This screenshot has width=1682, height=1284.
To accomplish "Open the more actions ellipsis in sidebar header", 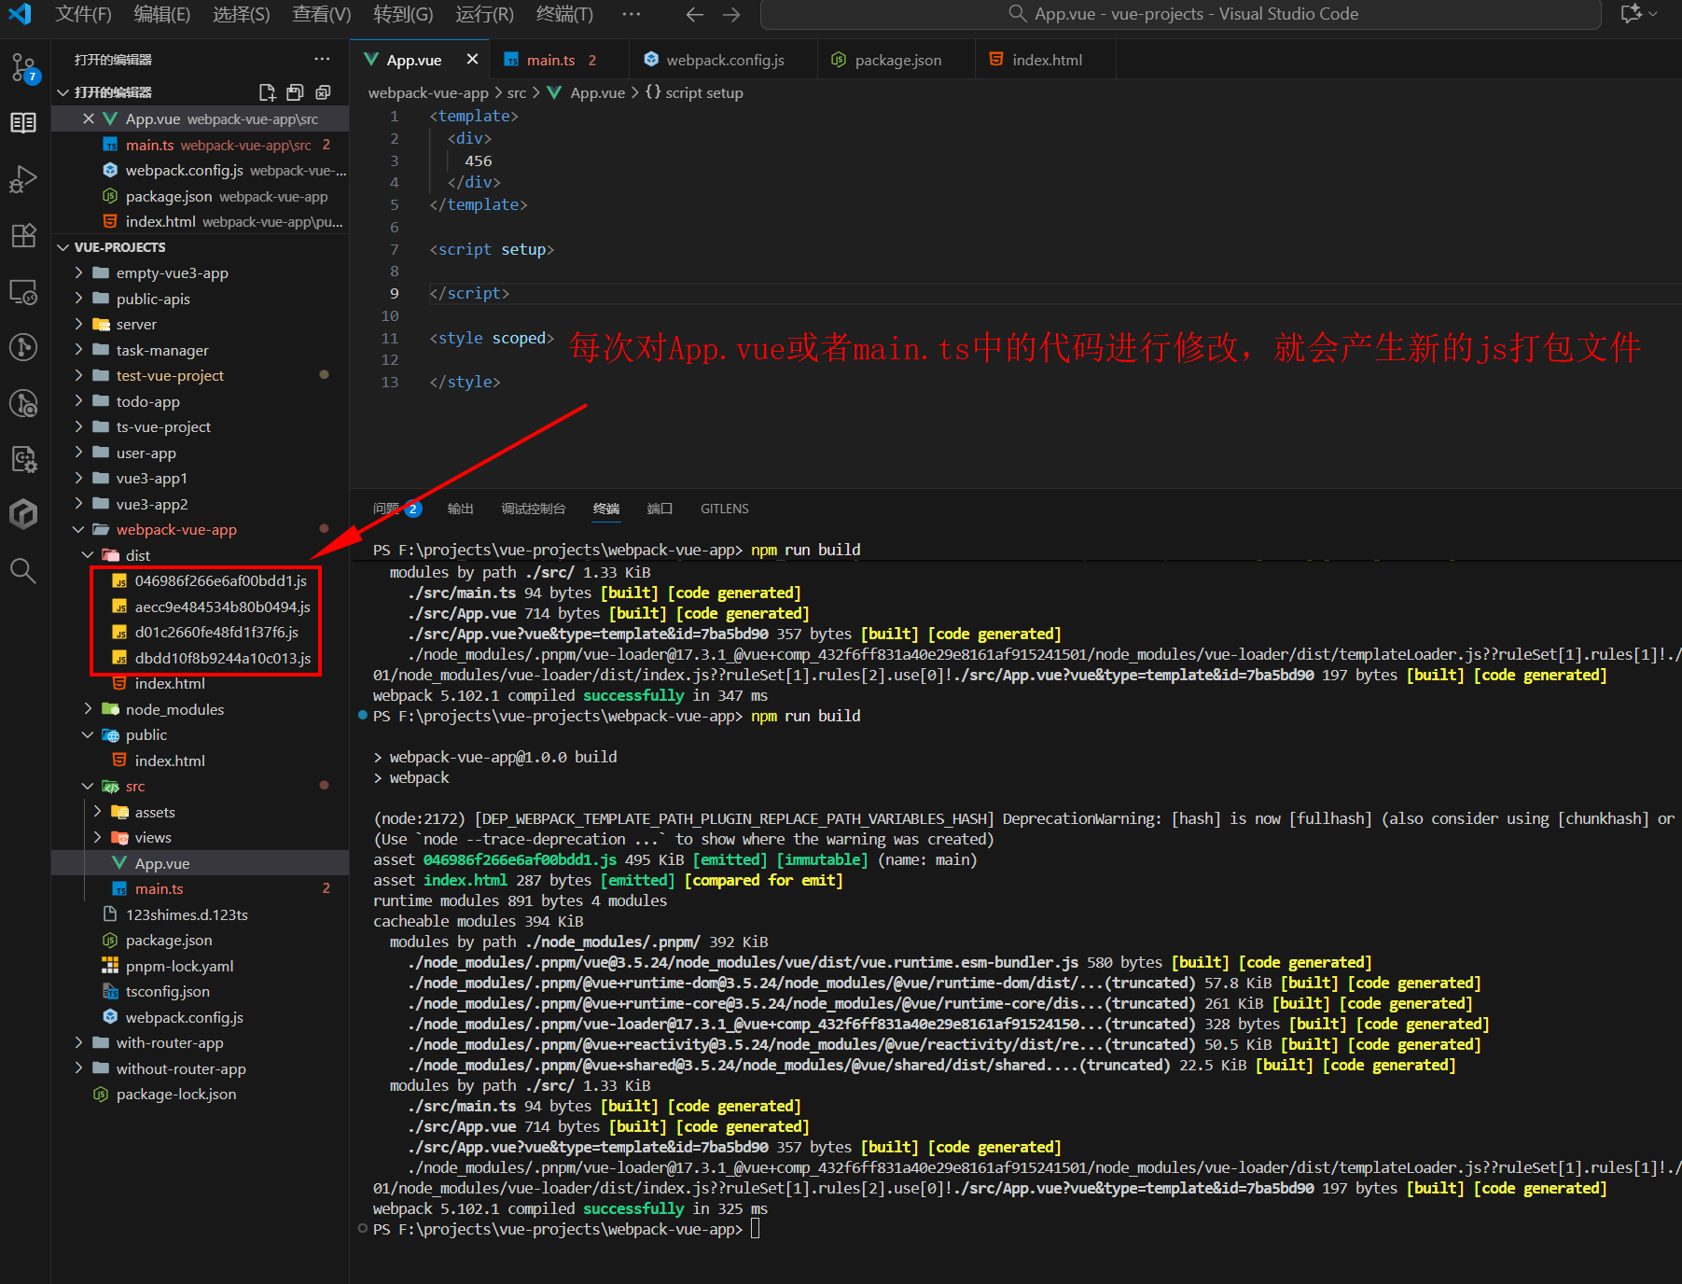I will point(322,59).
